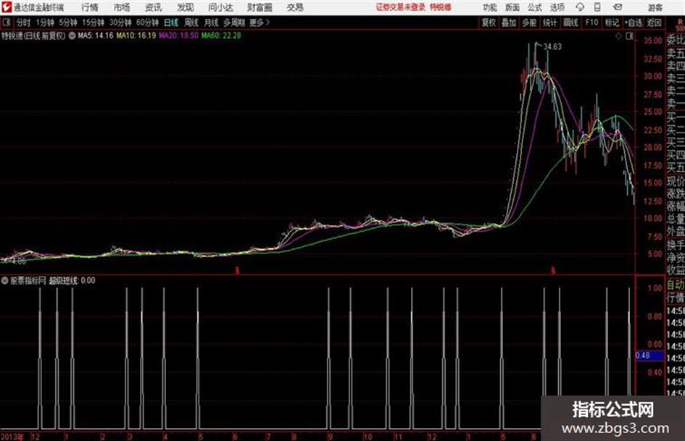Click the 换手 row in right panel
Viewport: 685px width, 441px height.
(676, 245)
